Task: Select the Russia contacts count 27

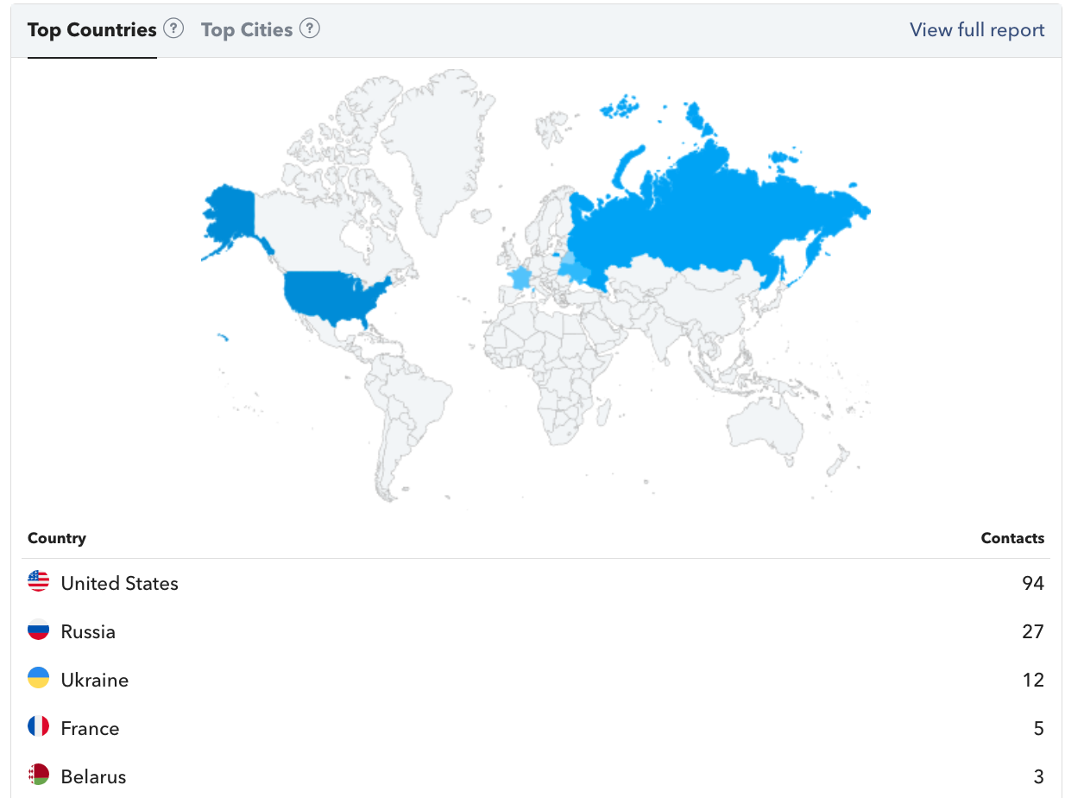Action: (1033, 631)
